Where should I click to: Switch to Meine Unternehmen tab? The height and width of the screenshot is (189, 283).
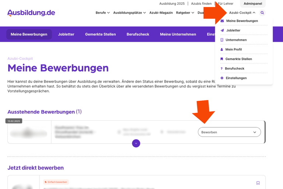click(178, 34)
